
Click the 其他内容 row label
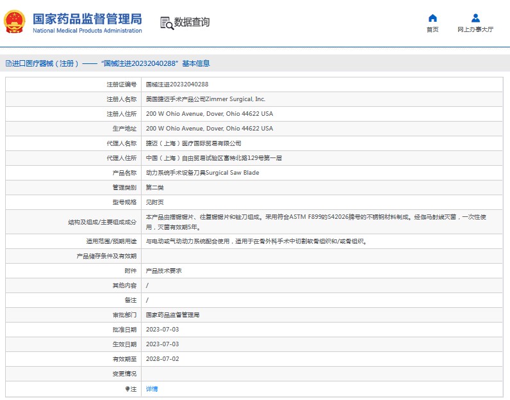pos(124,285)
